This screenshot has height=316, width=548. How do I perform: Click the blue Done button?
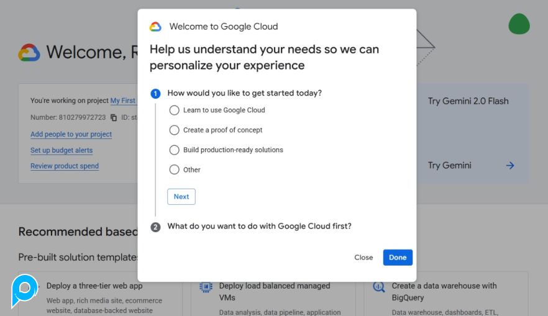[398, 258]
